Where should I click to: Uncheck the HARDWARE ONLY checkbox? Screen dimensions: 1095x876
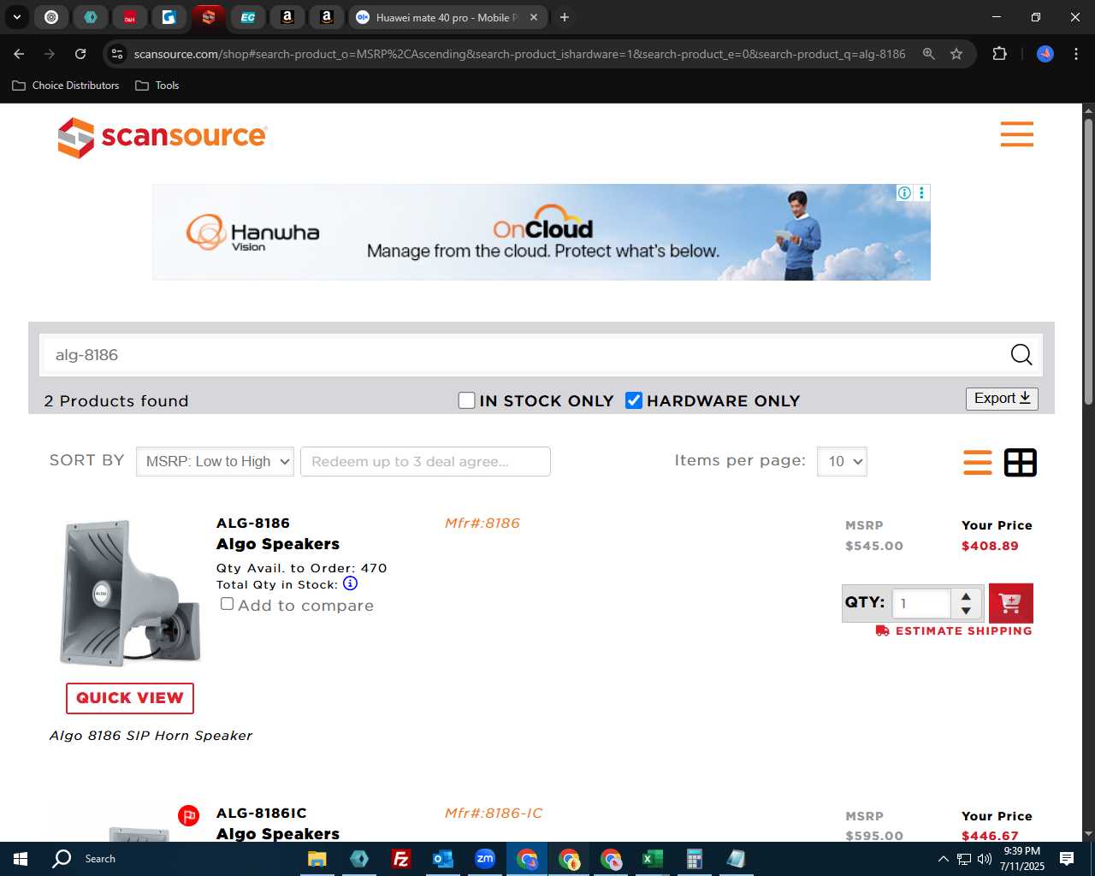tap(634, 400)
